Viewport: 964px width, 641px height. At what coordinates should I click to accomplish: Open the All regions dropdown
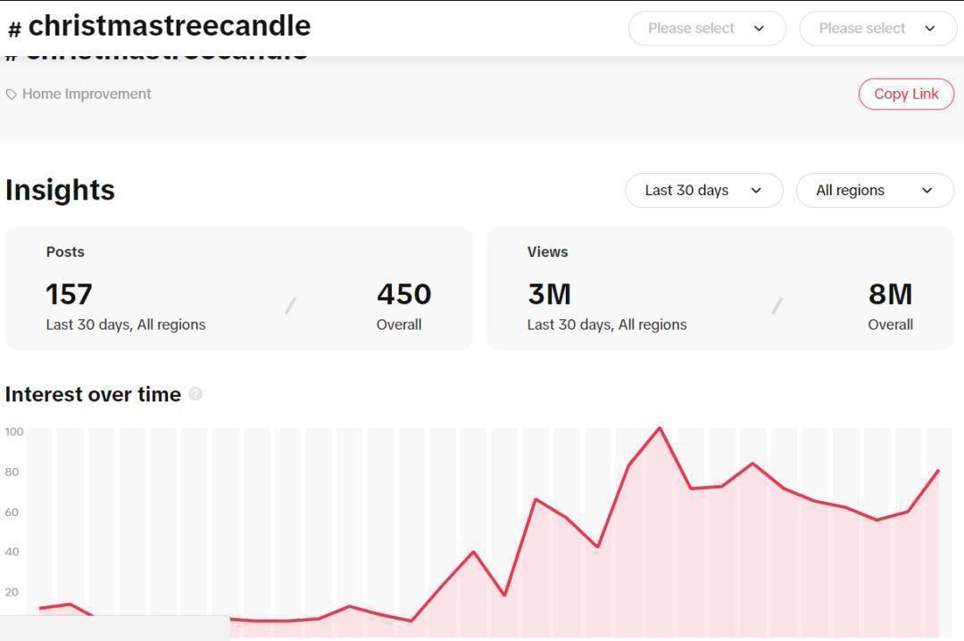(875, 190)
